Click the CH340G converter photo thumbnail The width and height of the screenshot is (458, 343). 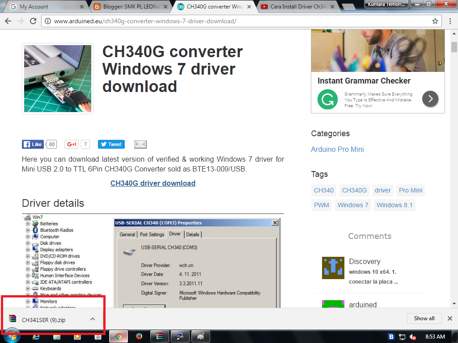pos(58,79)
